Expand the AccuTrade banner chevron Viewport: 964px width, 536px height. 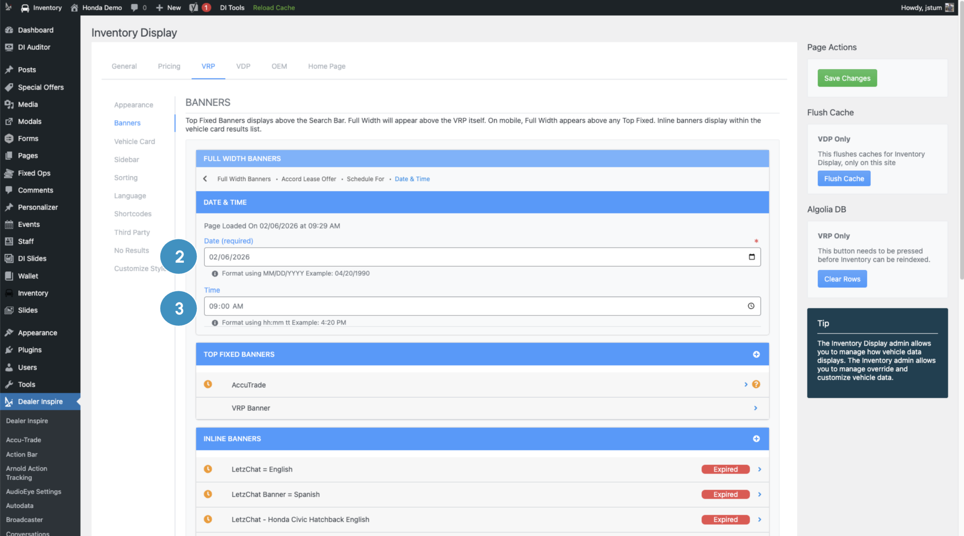coord(746,384)
